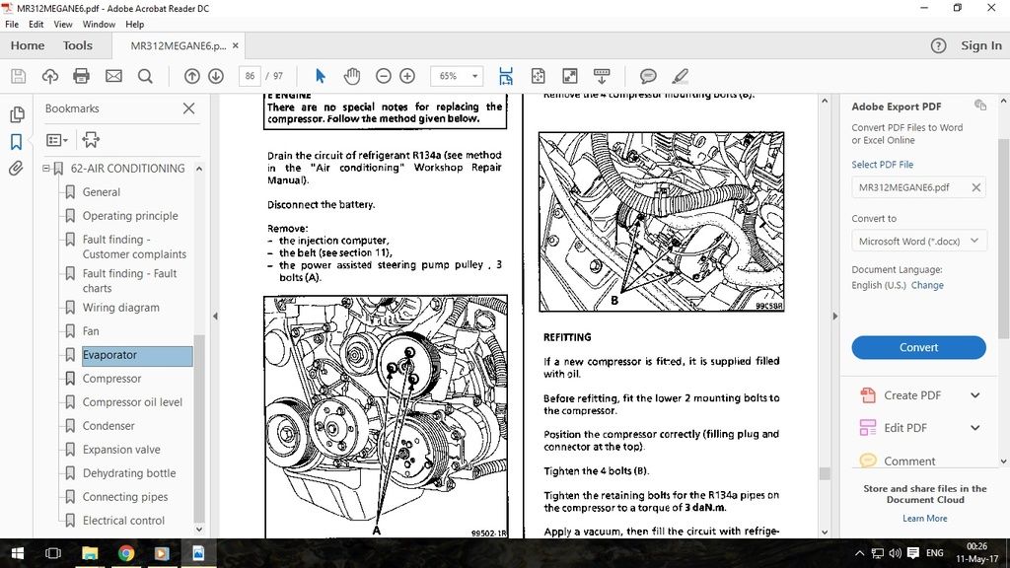Fit one full page to window
Screen dimensions: 1010x568
538,76
